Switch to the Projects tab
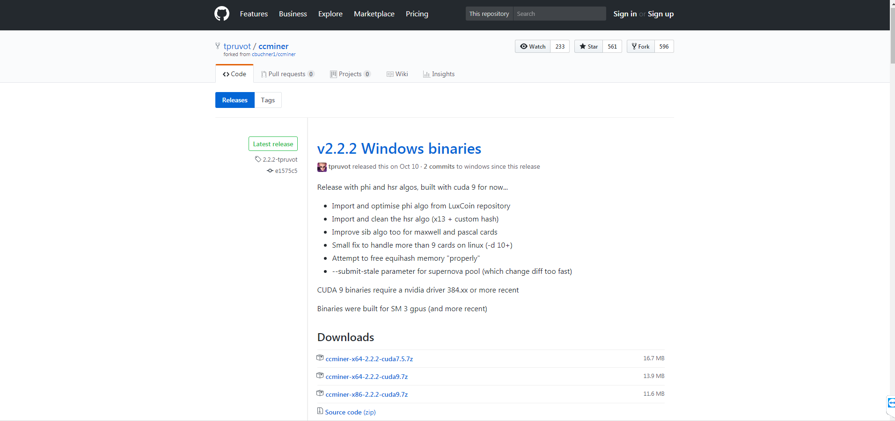 (350, 74)
